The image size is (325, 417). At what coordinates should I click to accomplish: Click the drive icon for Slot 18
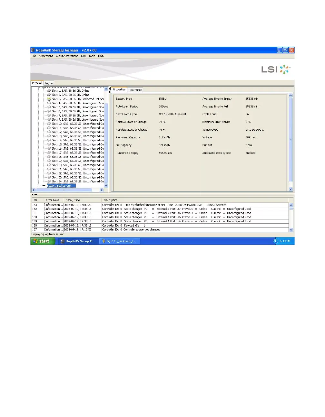[49, 157]
